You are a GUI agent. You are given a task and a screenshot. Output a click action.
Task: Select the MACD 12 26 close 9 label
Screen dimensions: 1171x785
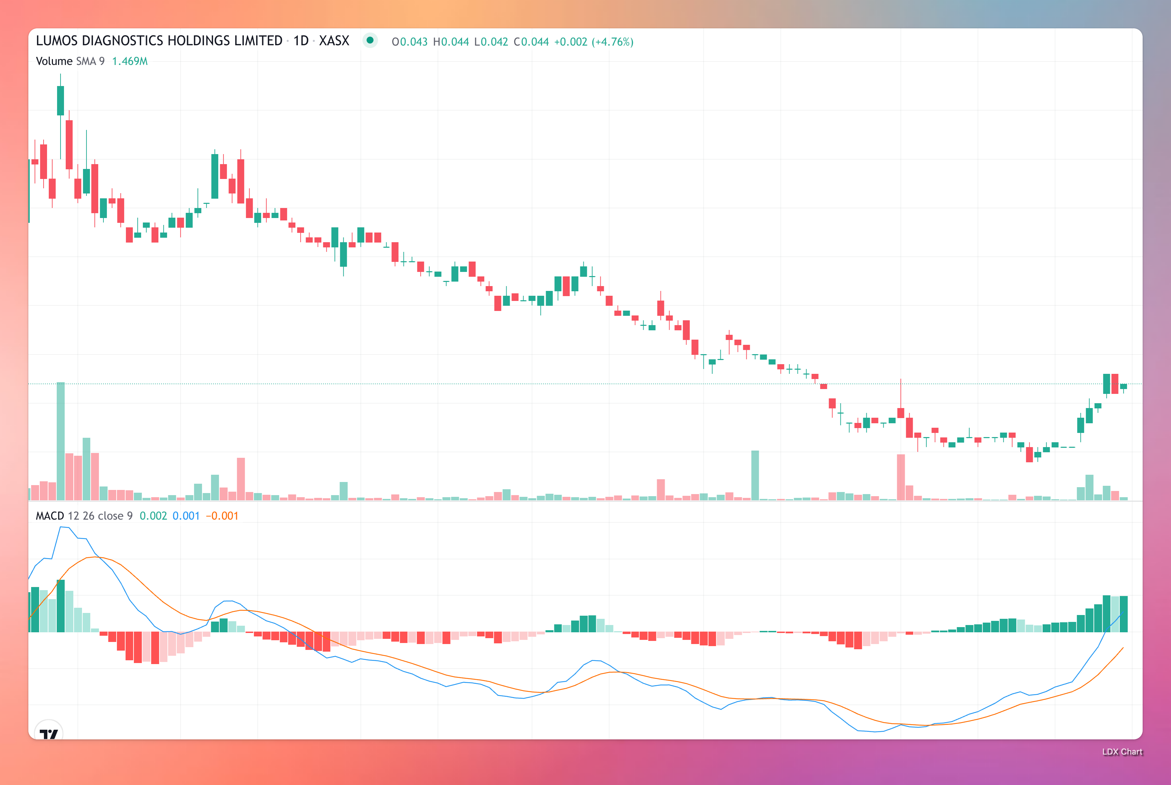[84, 516]
